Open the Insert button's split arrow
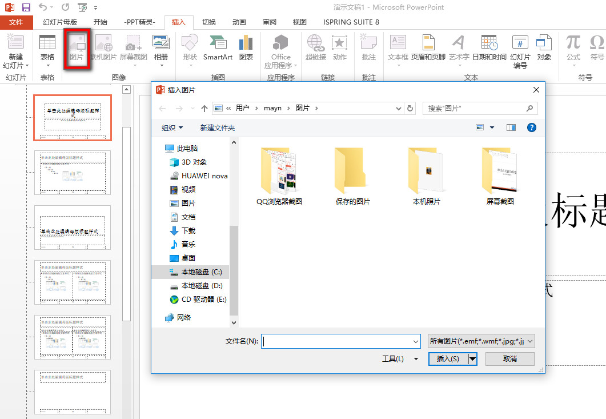 point(472,359)
